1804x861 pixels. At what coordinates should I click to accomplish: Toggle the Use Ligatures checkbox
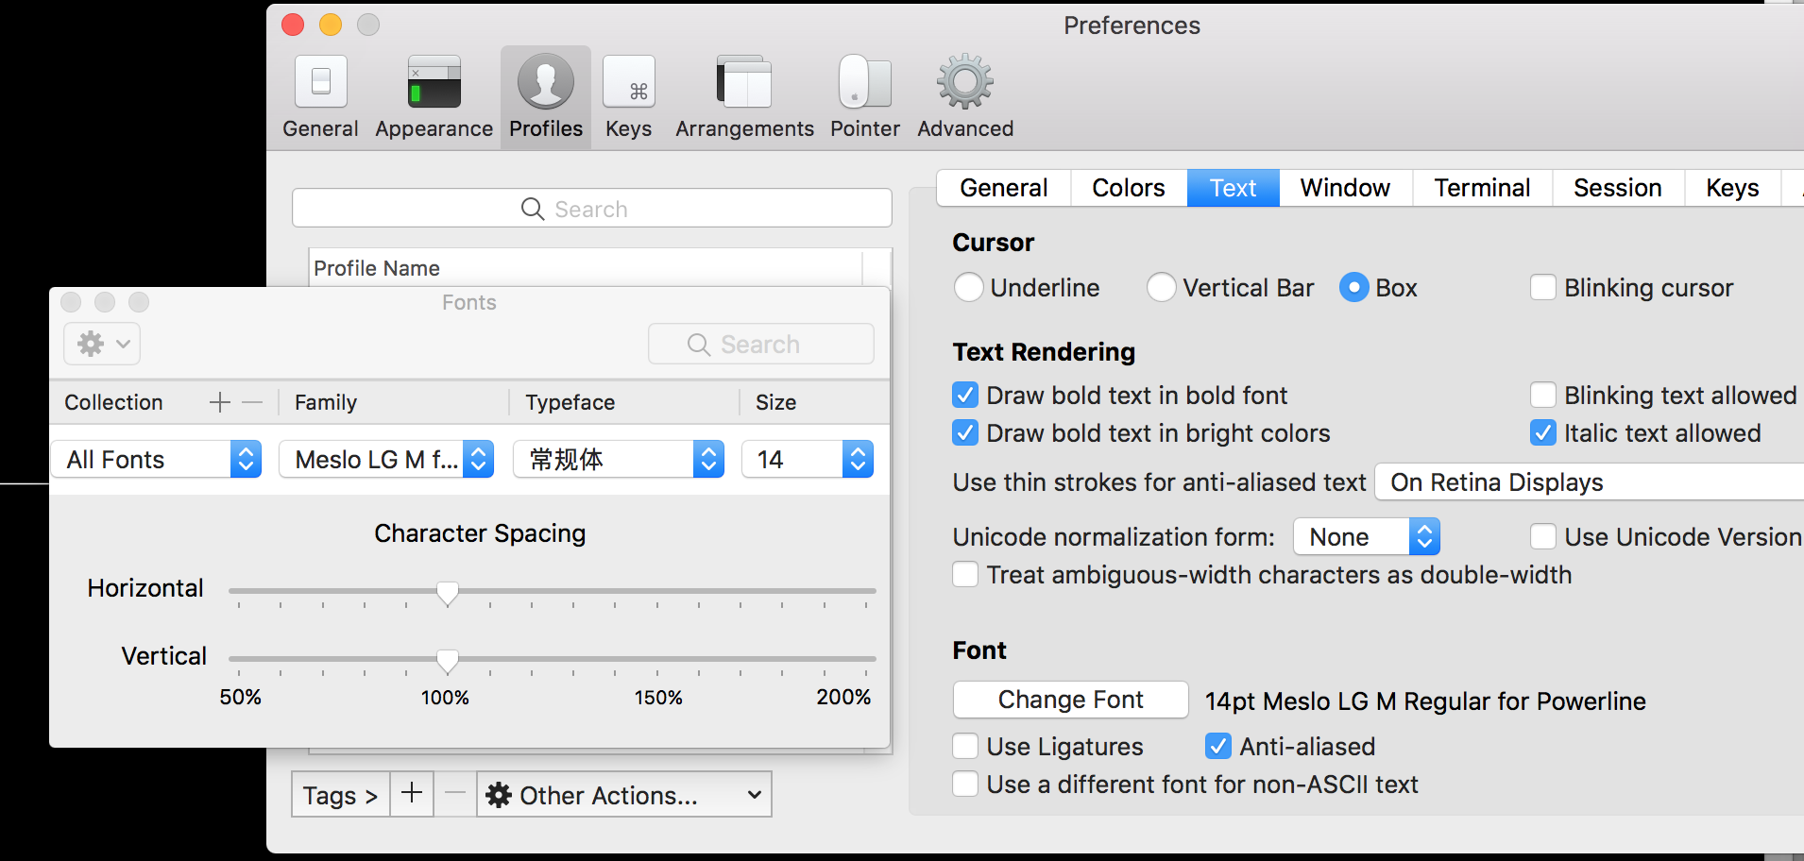point(965,747)
